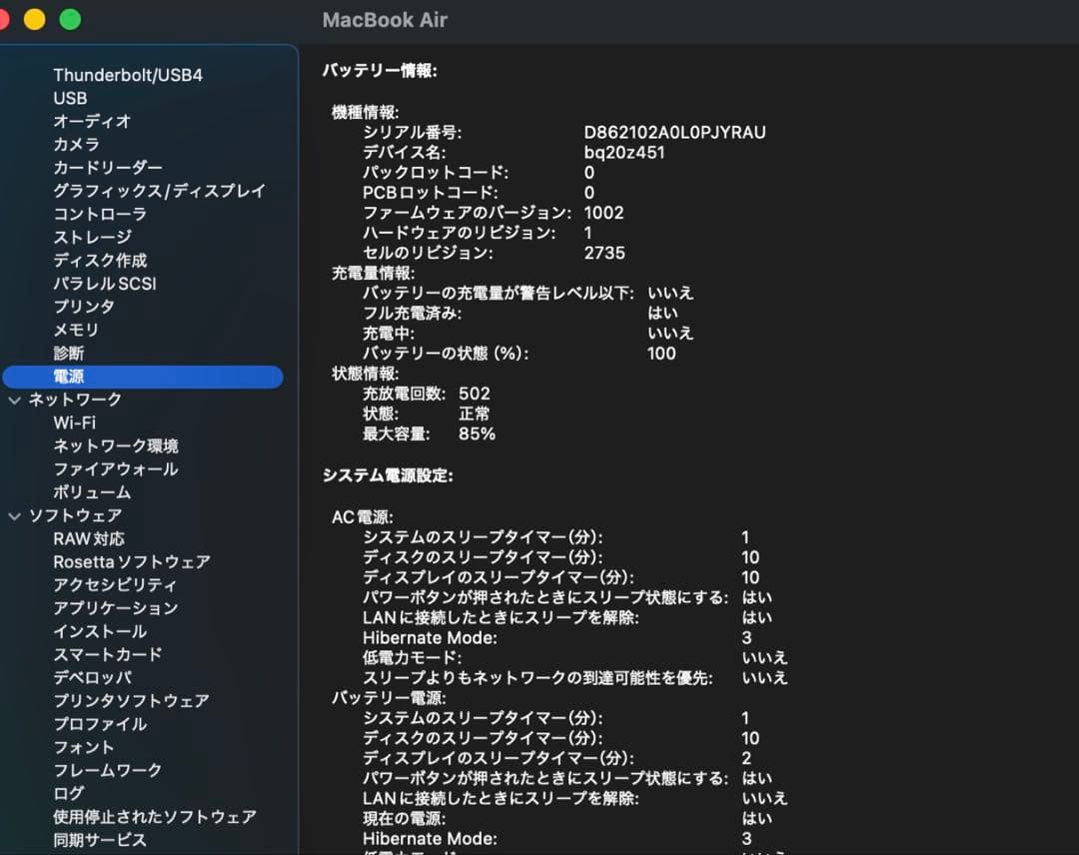
Task: Collapse the ソフトウェア section chevron
Action: coord(14,515)
